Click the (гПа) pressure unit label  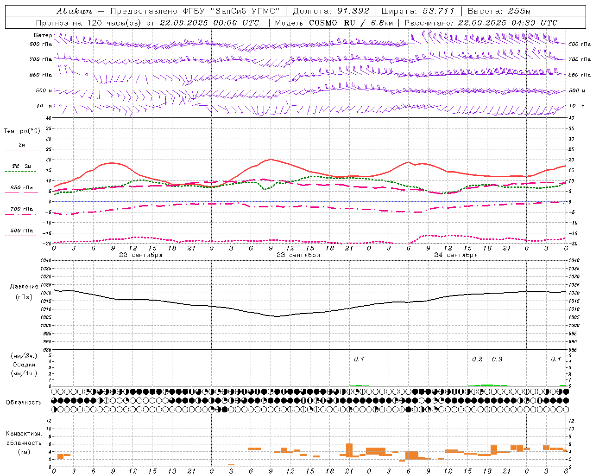click(x=24, y=297)
